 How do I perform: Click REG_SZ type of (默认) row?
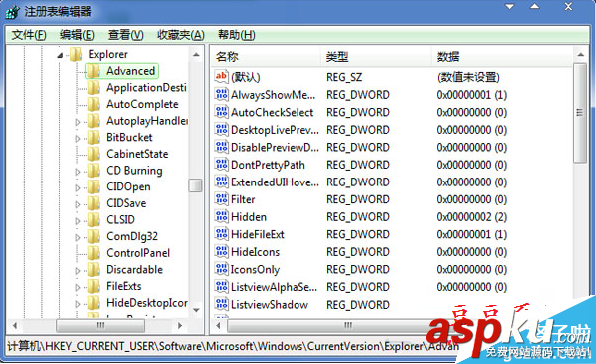[x=344, y=77]
